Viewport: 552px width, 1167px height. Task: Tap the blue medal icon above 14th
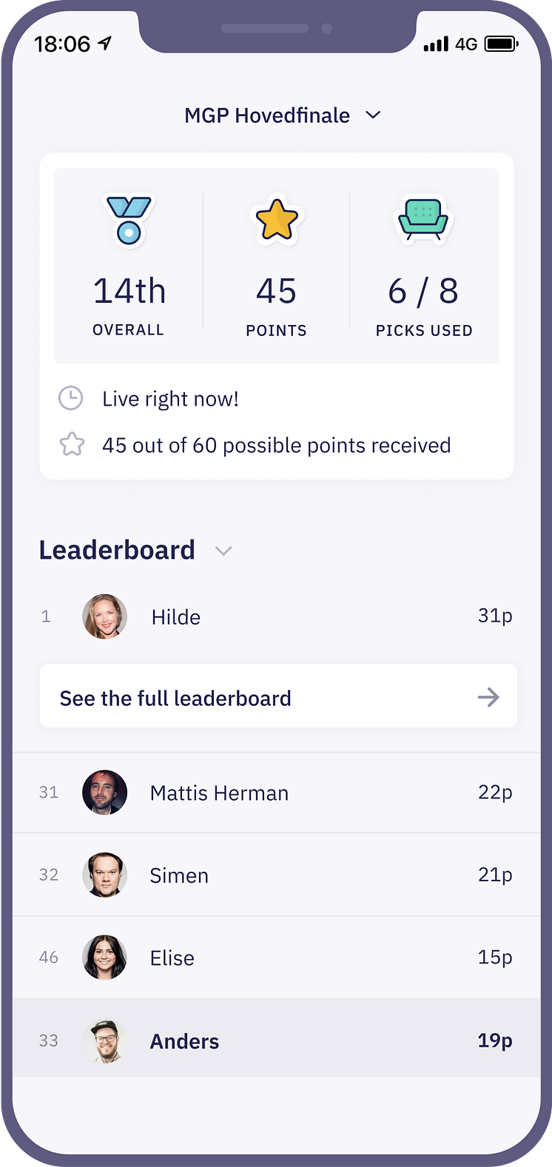click(129, 221)
